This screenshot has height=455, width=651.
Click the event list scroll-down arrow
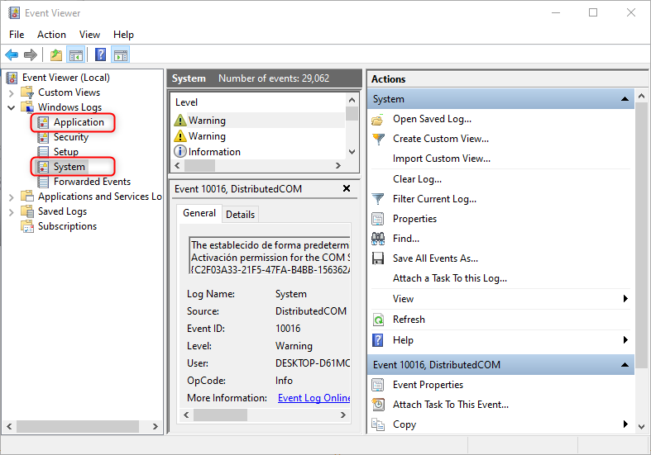pyautogui.click(x=352, y=151)
